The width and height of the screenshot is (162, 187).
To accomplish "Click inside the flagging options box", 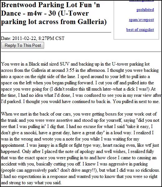I will click(136, 20).
